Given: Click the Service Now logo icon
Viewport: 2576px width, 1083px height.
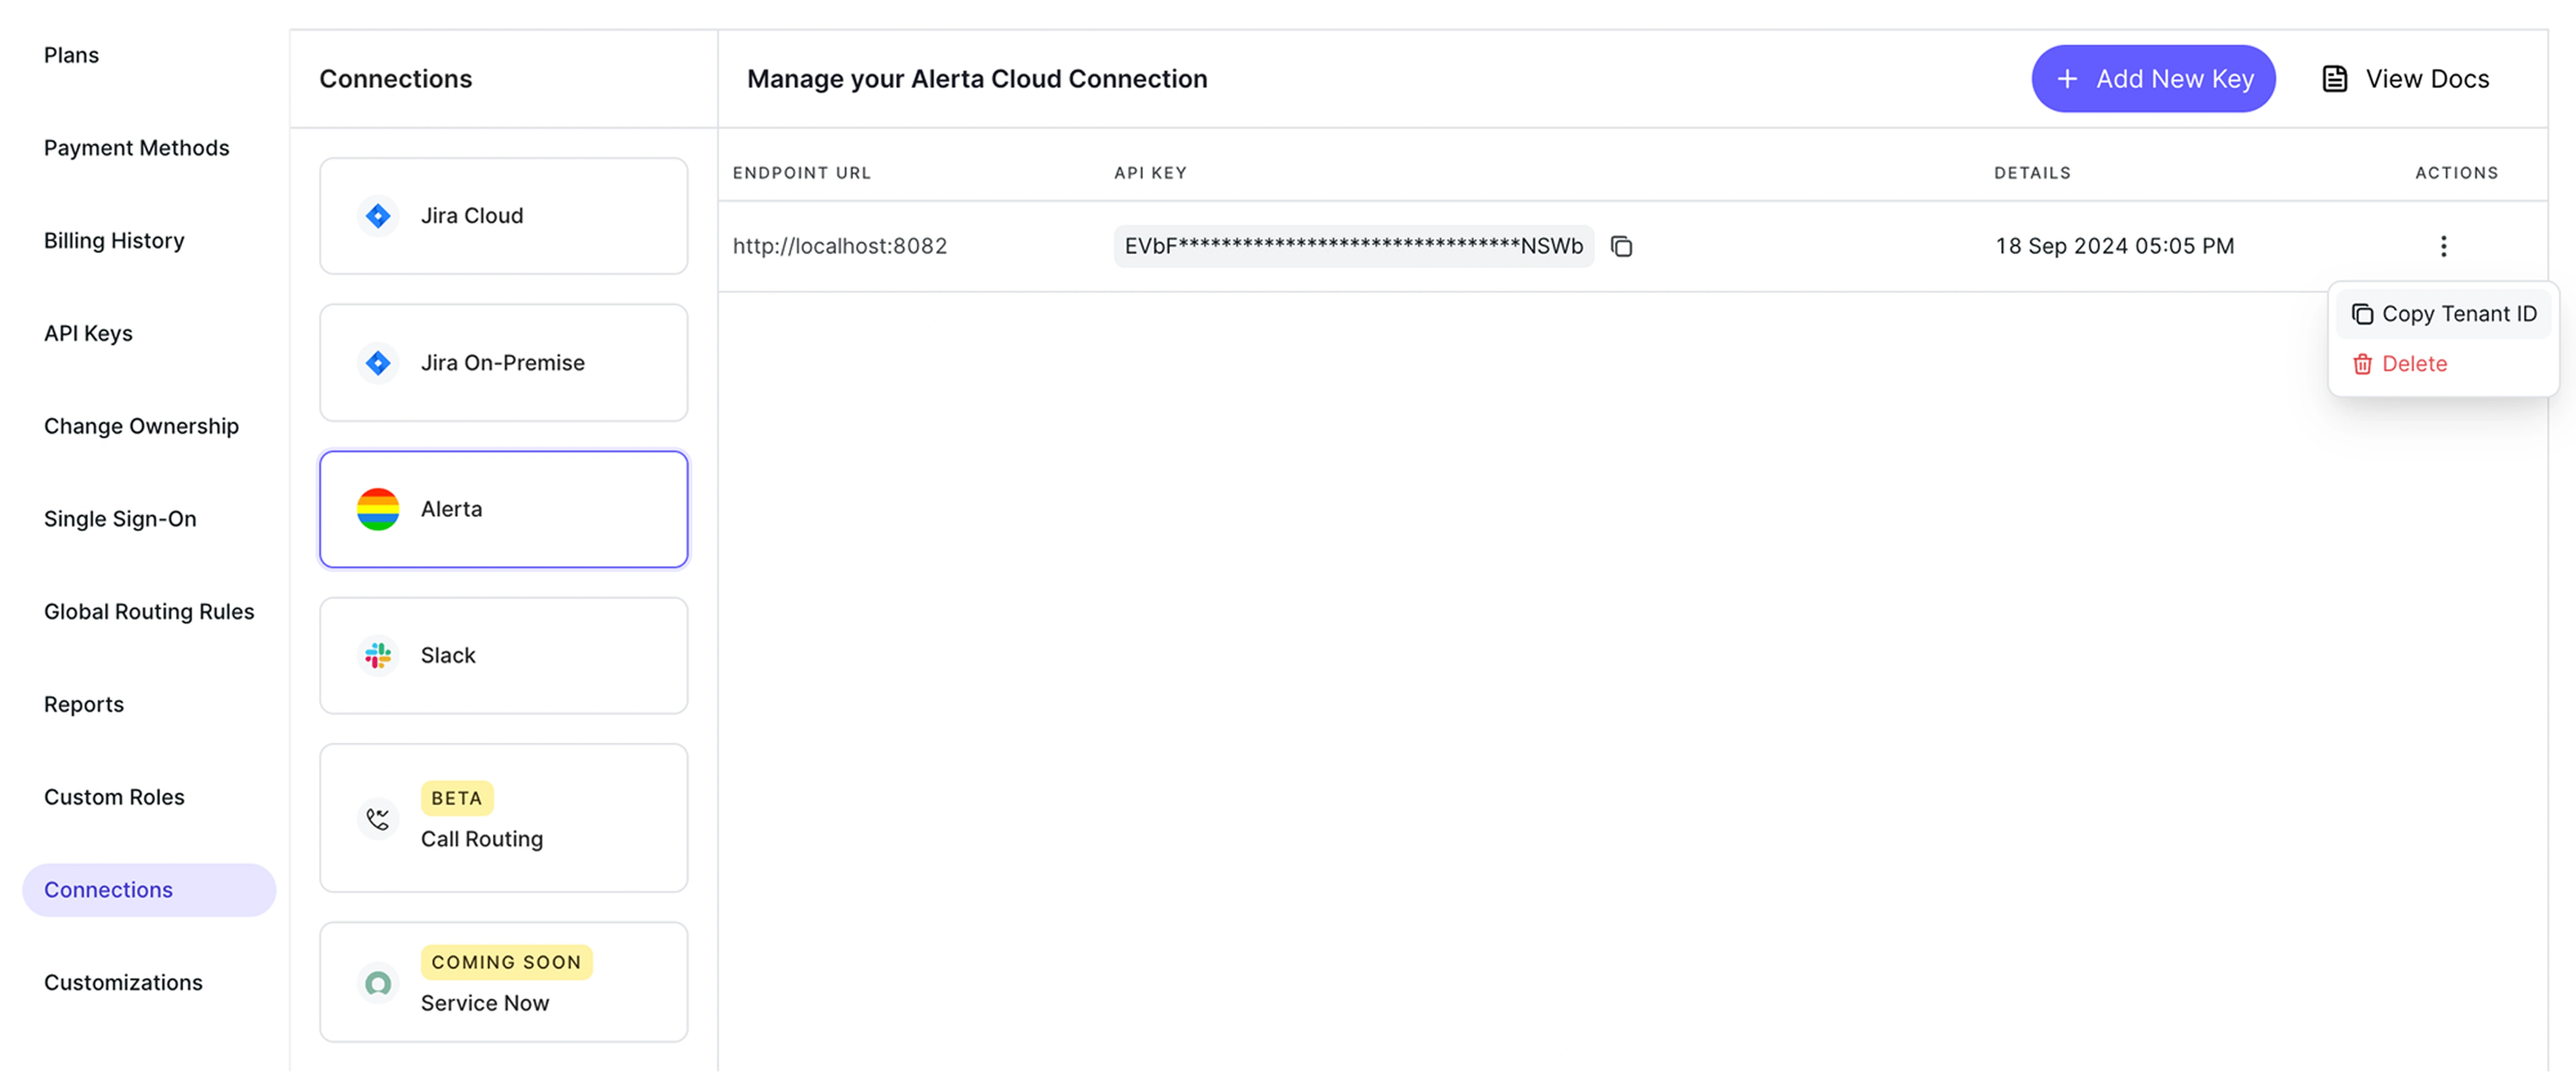Looking at the screenshot, I should 378,983.
